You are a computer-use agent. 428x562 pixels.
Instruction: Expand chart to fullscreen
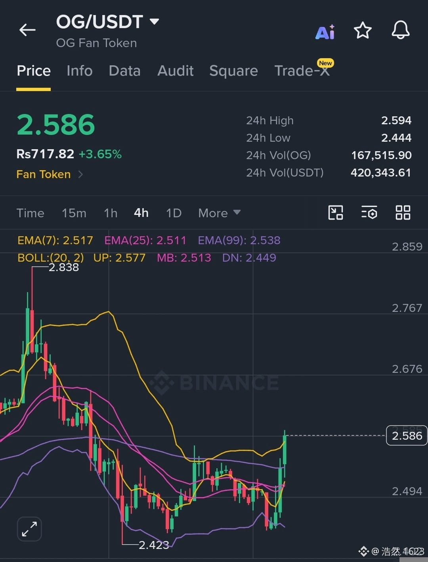tap(29, 529)
